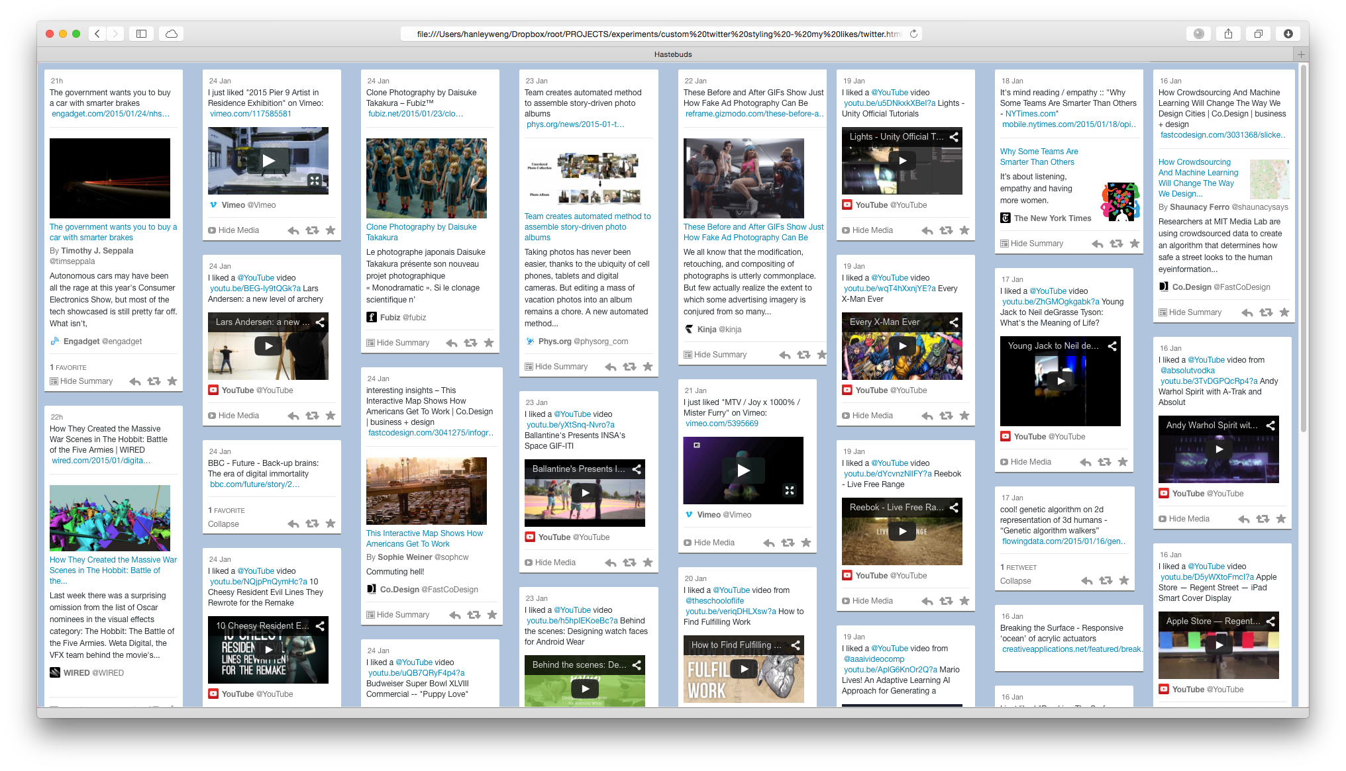
Task: Open a new tab with plus button
Action: pyautogui.click(x=1301, y=54)
